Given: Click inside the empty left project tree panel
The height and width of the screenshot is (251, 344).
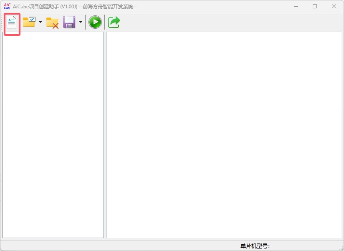Looking at the screenshot, I should pyautogui.click(x=53, y=135).
